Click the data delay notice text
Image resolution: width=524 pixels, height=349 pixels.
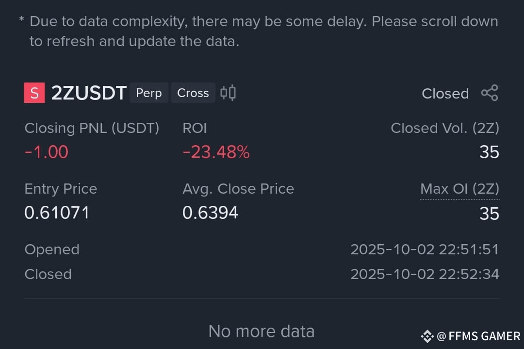click(259, 32)
